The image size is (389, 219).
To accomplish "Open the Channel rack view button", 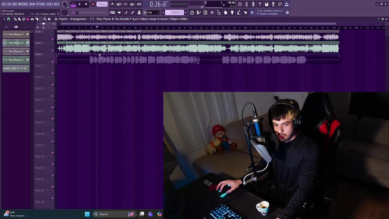I will tap(205, 12).
